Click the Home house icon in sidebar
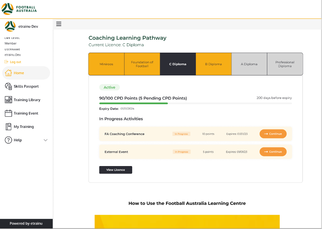 point(9,73)
